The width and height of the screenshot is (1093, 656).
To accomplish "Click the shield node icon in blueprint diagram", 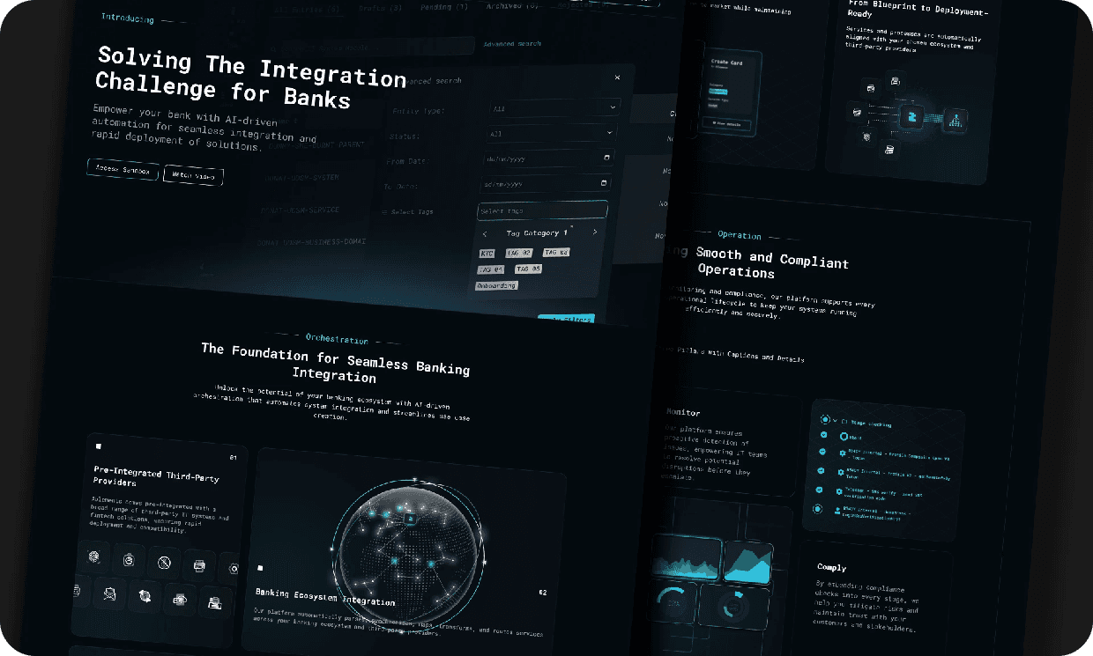I will click(x=866, y=136).
